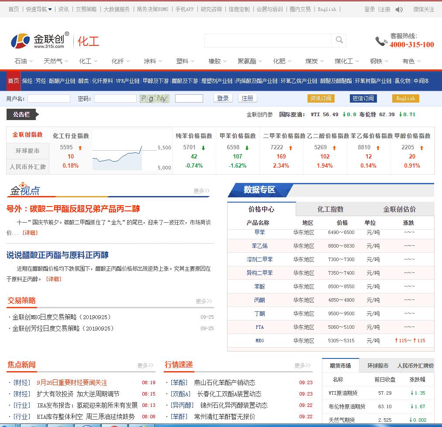Open the 芳烃 navigation item
This screenshot has height=427, width=442.
click(x=41, y=81)
